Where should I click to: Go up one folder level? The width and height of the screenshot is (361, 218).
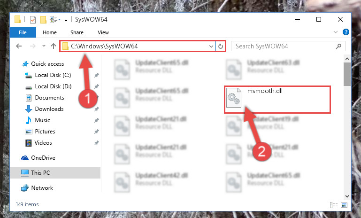(x=54, y=46)
